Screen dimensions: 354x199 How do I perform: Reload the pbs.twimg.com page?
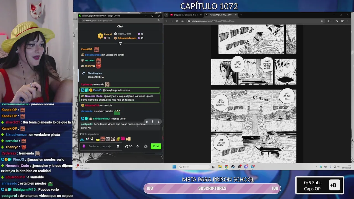(x=177, y=21)
